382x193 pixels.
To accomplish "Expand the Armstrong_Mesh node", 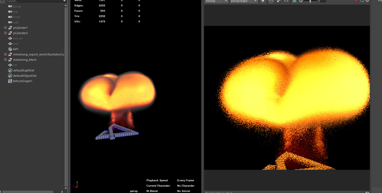I will coord(5,59).
